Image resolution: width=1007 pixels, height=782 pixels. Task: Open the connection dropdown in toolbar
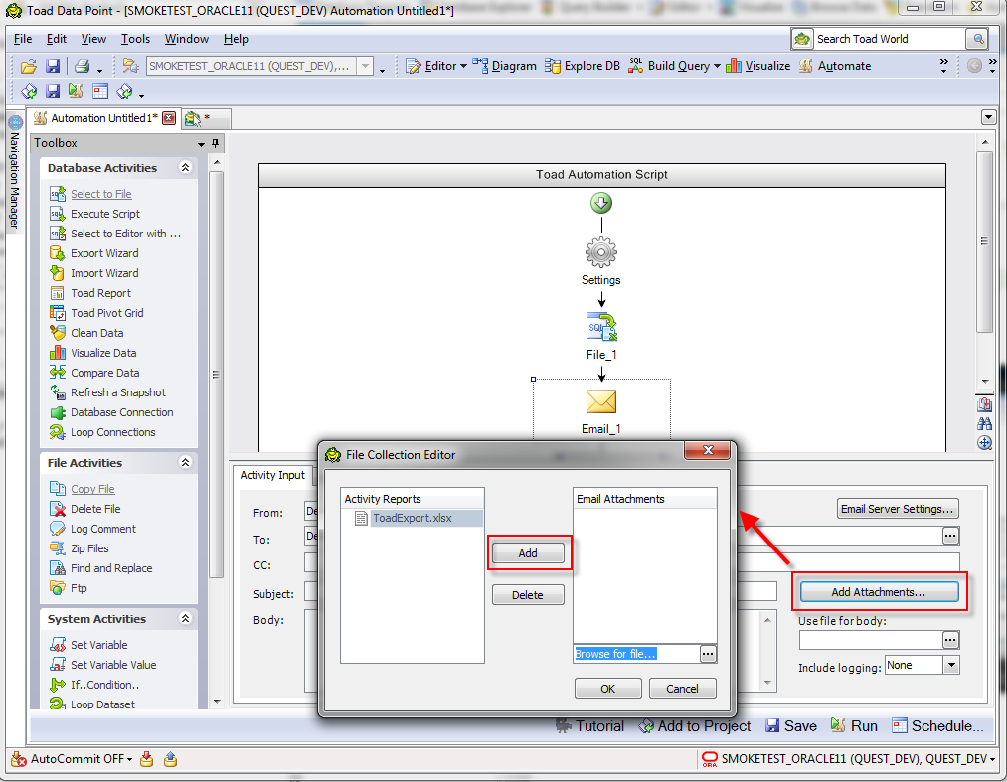point(366,66)
